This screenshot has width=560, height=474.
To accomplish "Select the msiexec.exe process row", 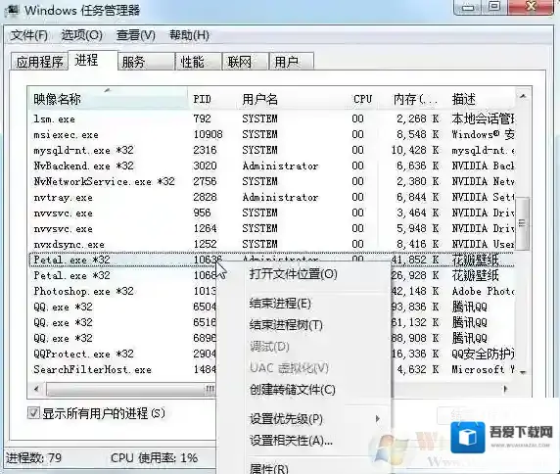I will pos(271,134).
